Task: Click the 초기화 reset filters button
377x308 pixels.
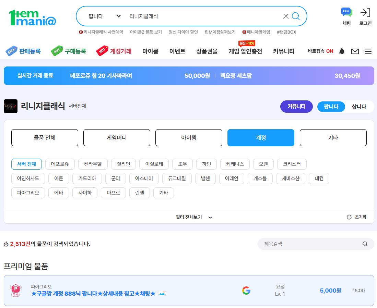Action: (356, 217)
